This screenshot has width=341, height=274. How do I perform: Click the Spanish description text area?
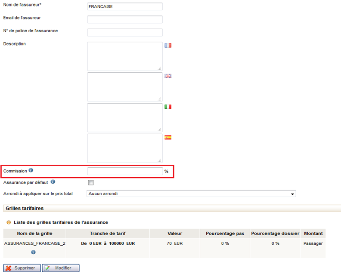[125, 148]
